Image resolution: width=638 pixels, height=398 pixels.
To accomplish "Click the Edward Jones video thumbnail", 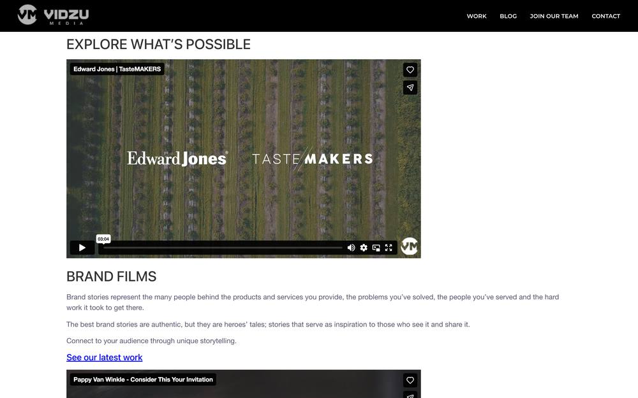I will pos(243,159).
